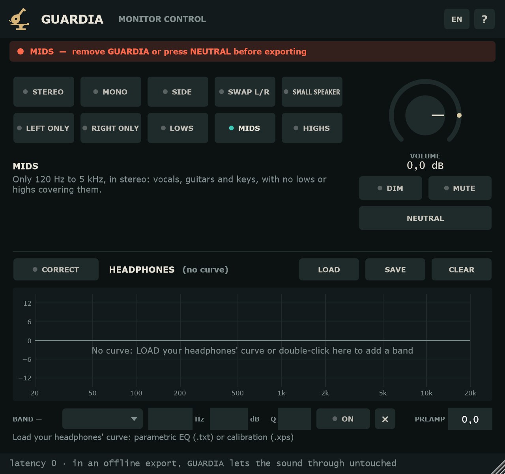The image size is (505, 474).
Task: Click the band frequency Hz field
Action: pos(170,419)
